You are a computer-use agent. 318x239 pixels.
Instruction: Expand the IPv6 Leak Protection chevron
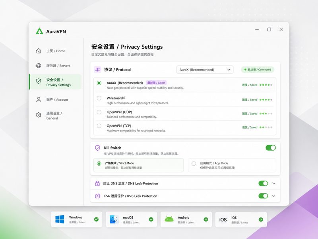[x=274, y=196]
